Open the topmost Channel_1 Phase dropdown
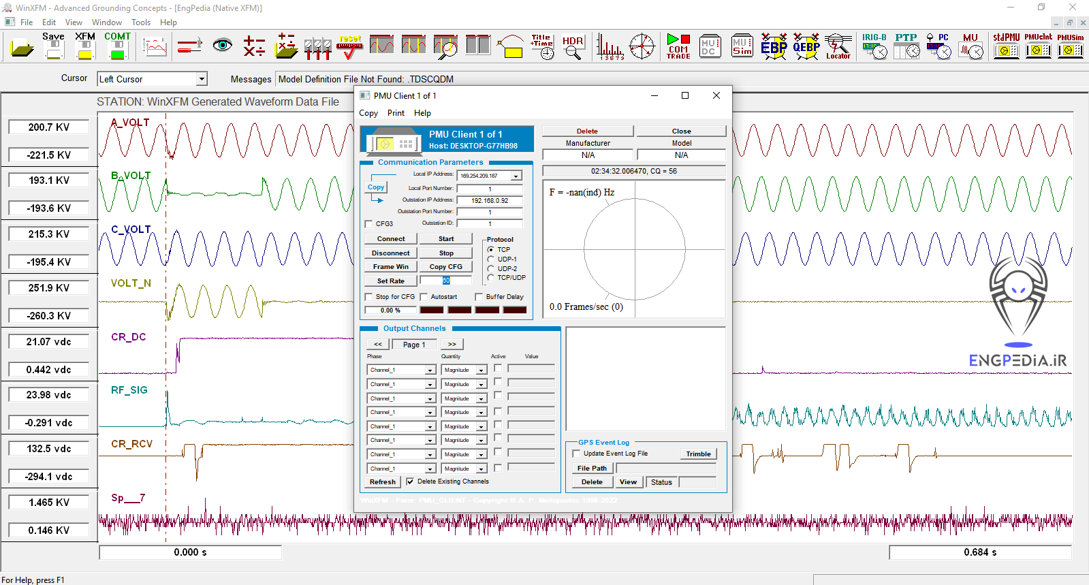The image size is (1089, 585). pos(430,370)
